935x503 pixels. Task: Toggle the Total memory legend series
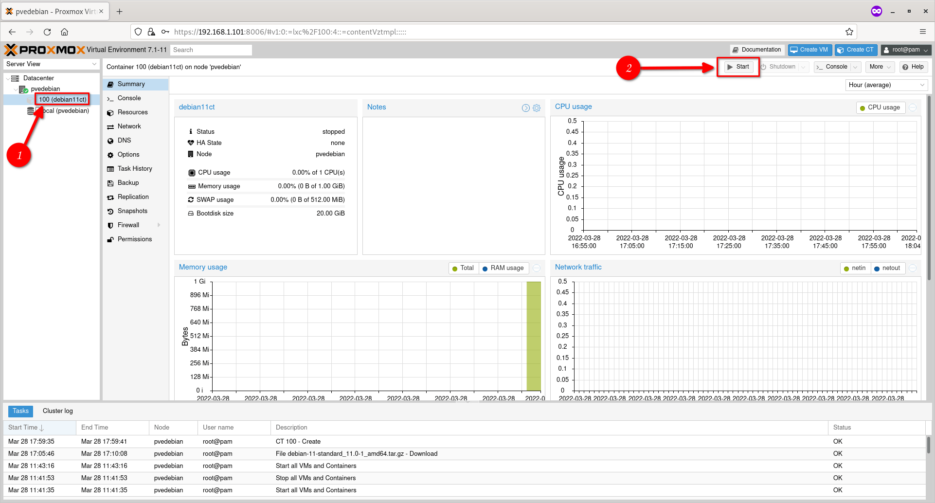pos(463,268)
